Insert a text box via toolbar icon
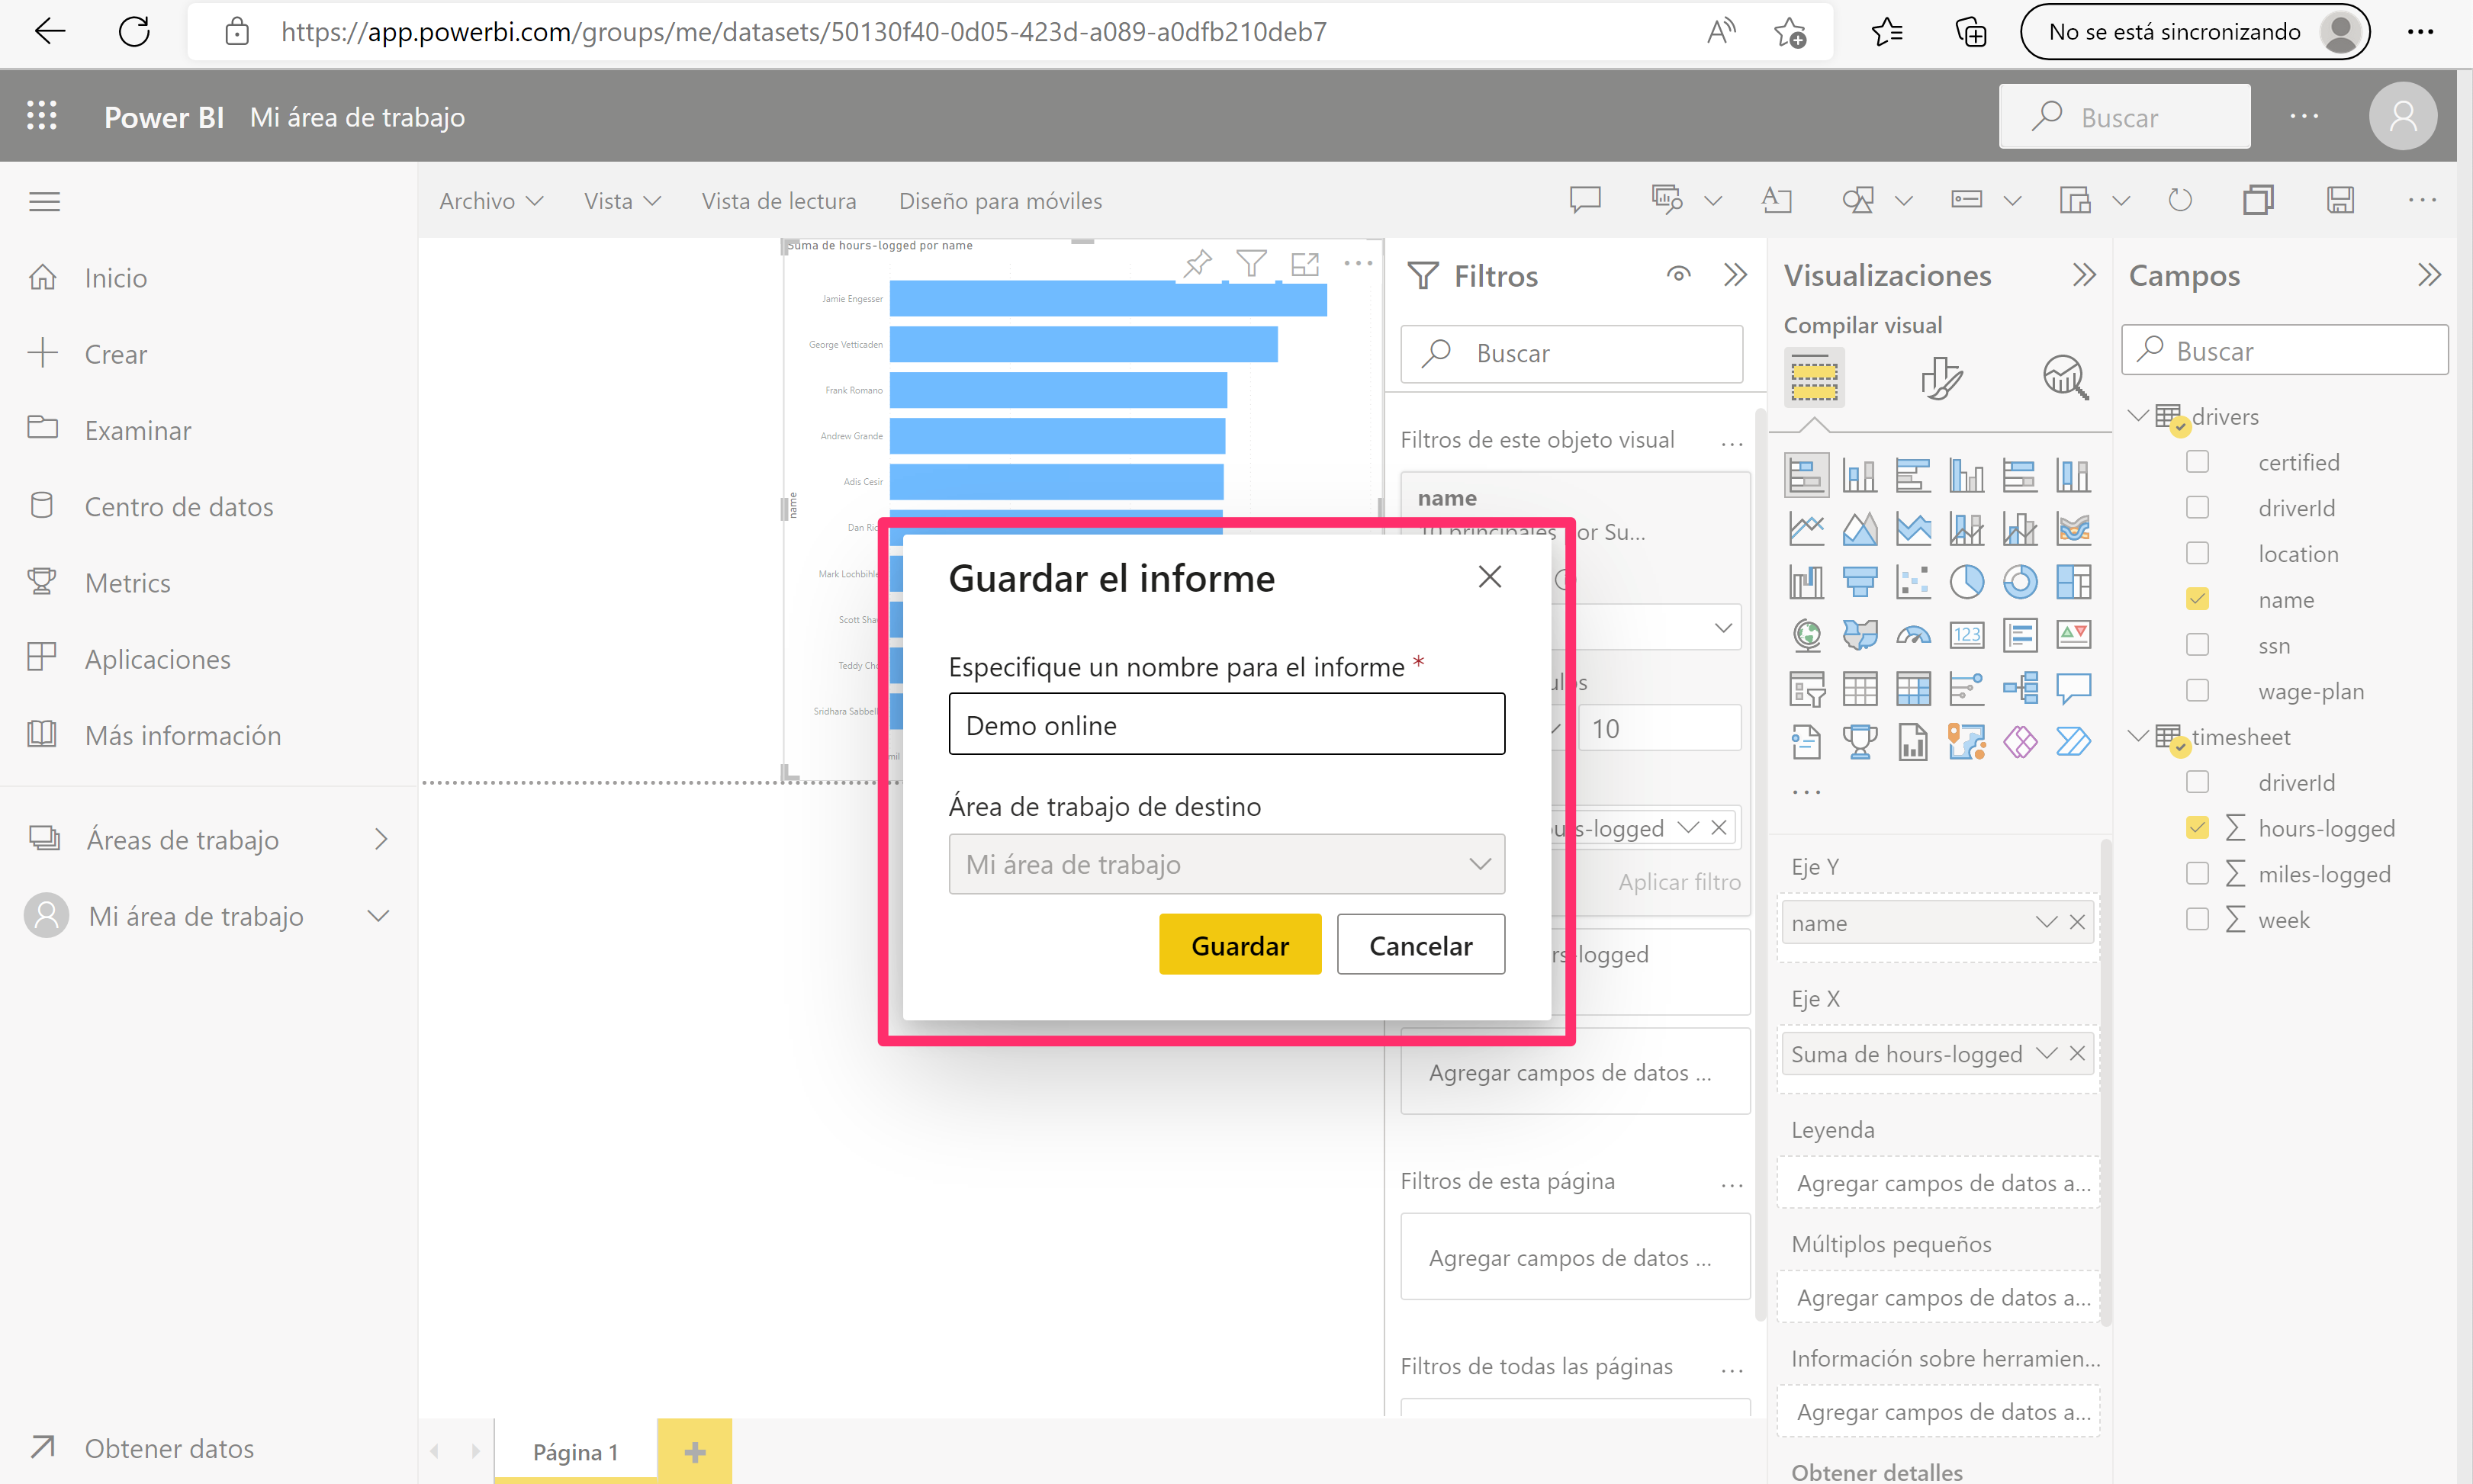This screenshot has width=2473, height=1484. (x=1776, y=200)
